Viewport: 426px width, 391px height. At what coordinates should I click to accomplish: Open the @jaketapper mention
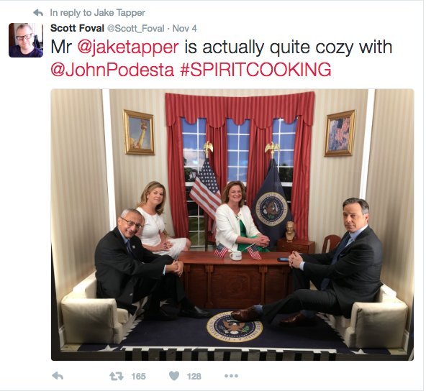(x=128, y=47)
